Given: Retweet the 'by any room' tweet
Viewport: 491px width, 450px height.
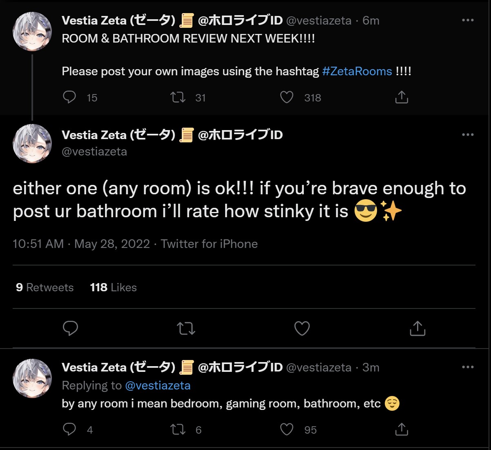Looking at the screenshot, I should [x=178, y=430].
